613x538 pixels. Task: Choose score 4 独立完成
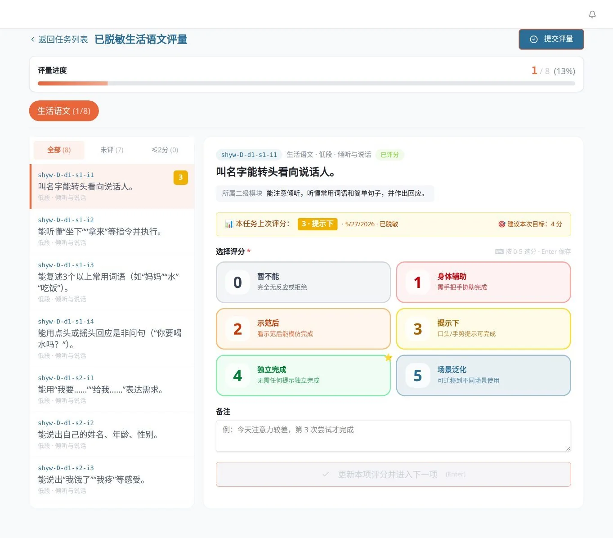point(303,376)
